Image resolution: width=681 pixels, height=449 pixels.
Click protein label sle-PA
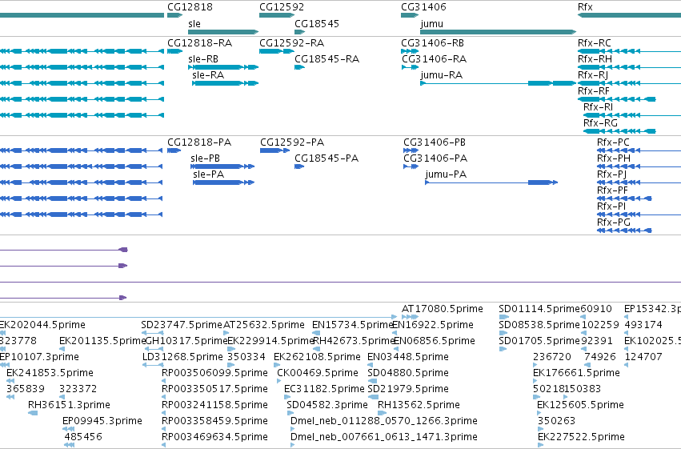(x=209, y=174)
